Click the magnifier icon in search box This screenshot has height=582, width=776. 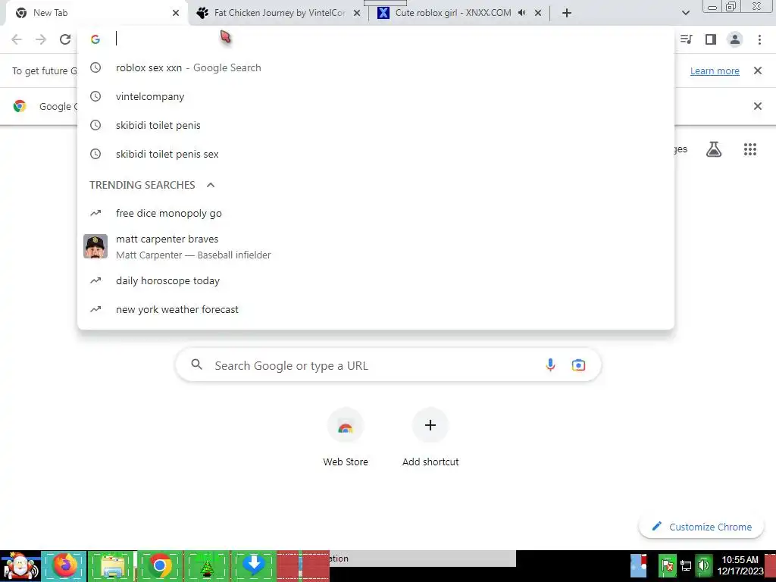coord(196,365)
